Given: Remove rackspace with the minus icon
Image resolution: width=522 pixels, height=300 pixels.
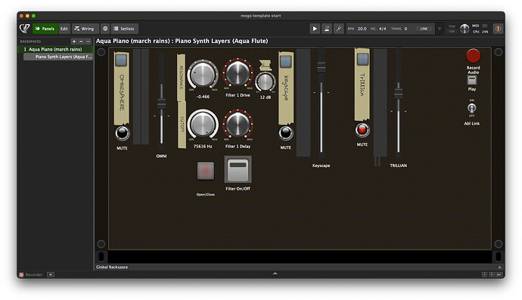Looking at the screenshot, I should [81, 42].
